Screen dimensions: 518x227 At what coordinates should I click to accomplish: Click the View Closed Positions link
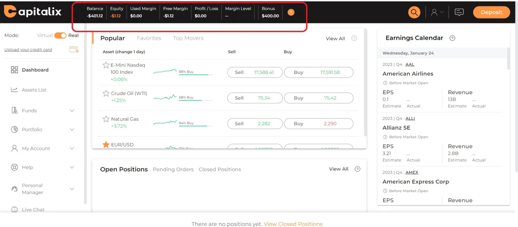293,224
